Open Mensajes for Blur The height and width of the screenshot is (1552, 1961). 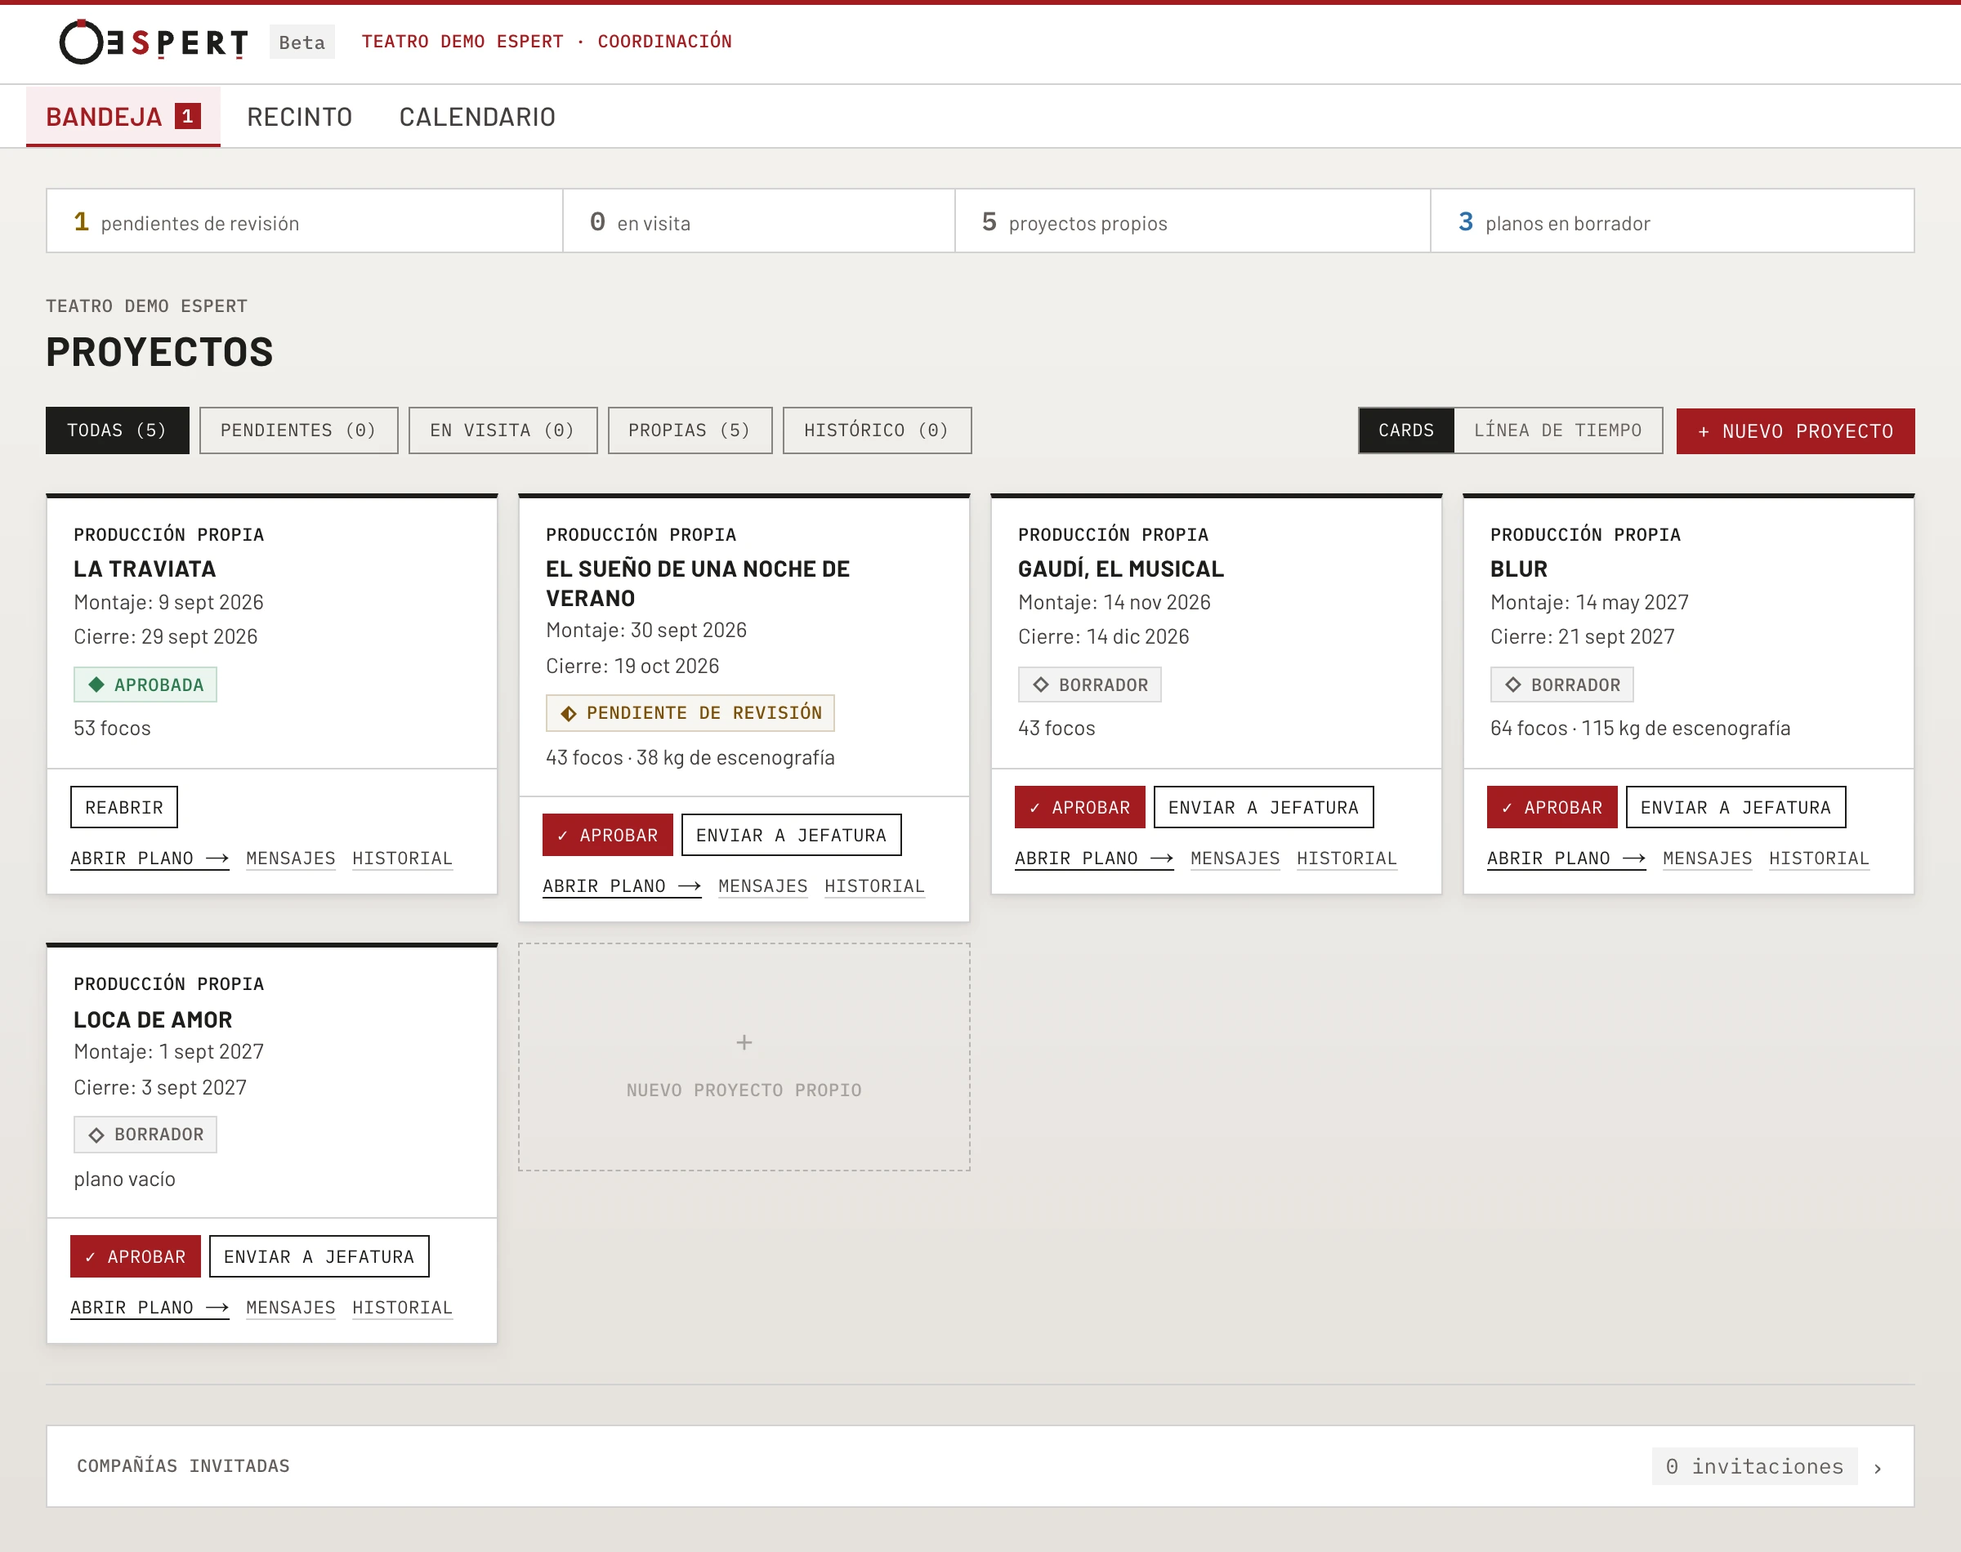point(1708,858)
